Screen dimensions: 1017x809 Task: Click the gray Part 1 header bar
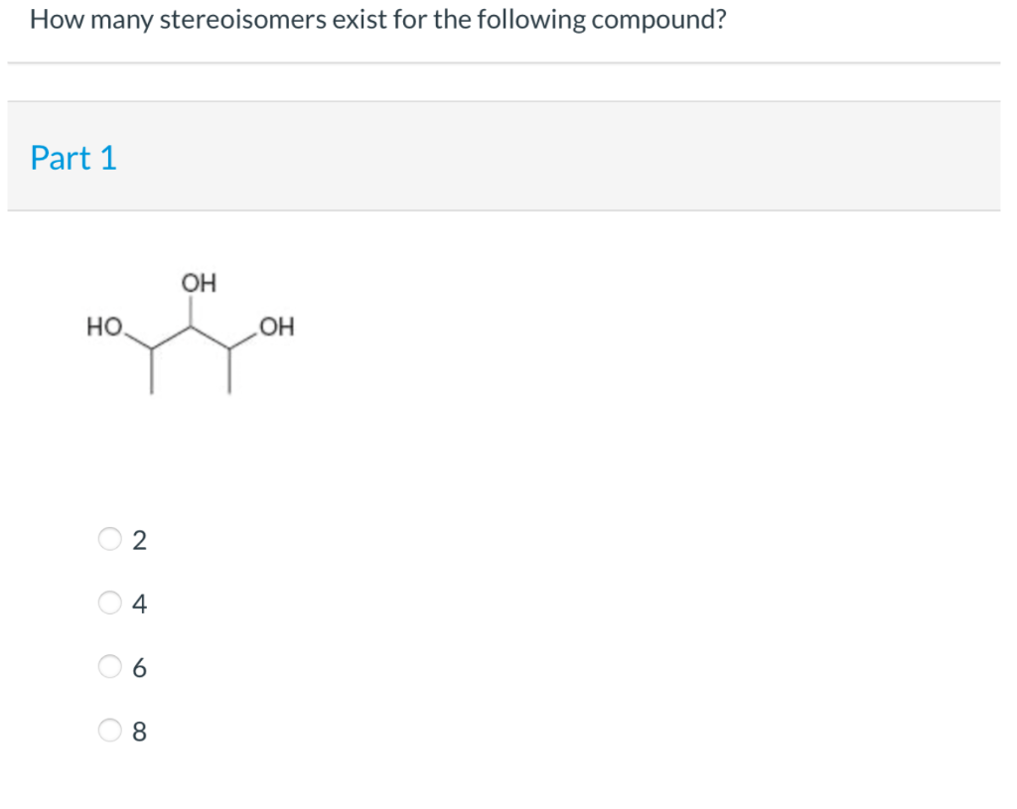pyautogui.click(x=504, y=156)
